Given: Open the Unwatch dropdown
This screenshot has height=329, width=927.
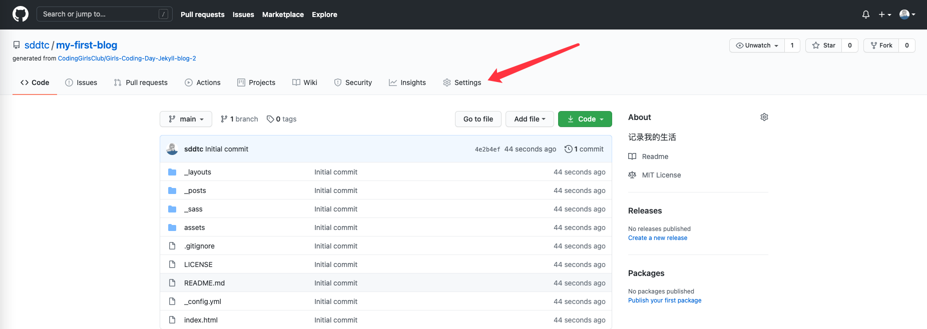Looking at the screenshot, I should coord(757,45).
